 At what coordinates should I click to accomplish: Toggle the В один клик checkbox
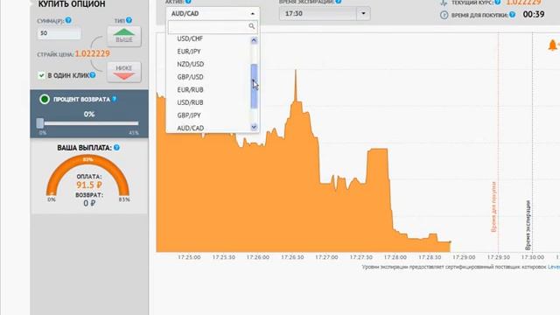coord(41,75)
